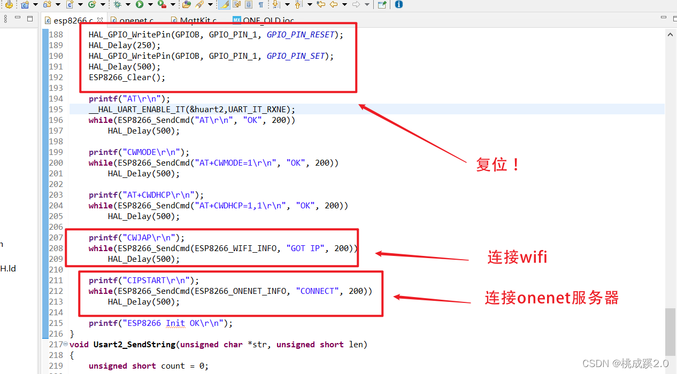Navigate forward with gray right arrow
Screen dimensions: 677x374
pos(356,4)
